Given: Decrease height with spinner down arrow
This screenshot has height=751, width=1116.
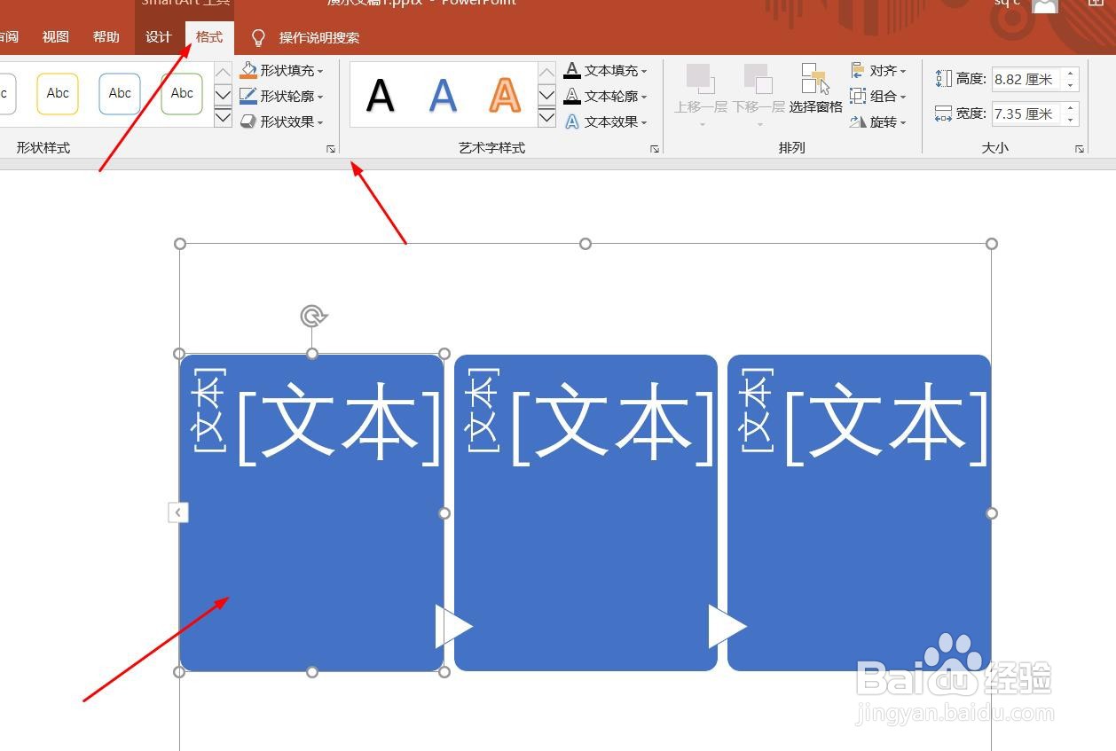Looking at the screenshot, I should click(x=1071, y=85).
